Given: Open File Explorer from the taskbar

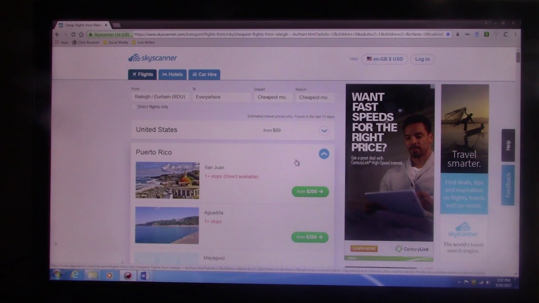Looking at the screenshot, I should [x=92, y=276].
